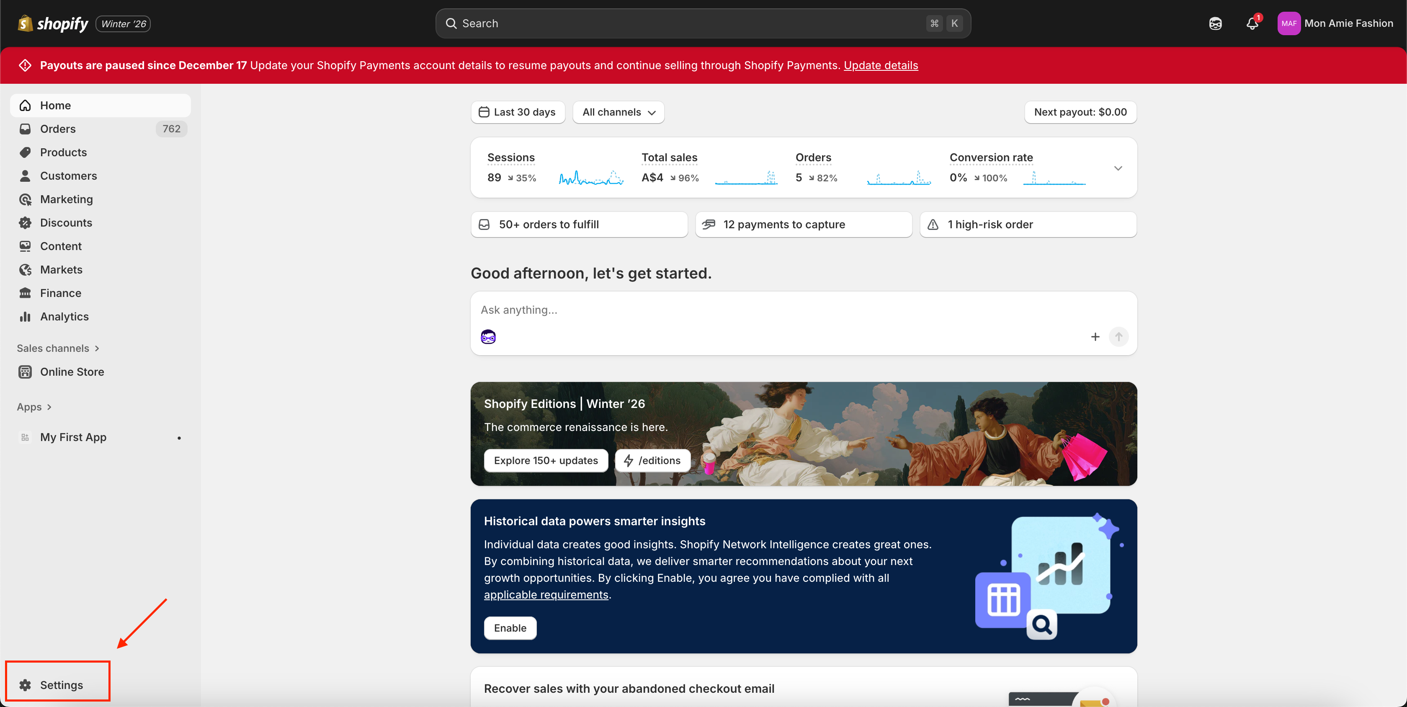Screen dimensions: 1407x707
Task: Open the Last 30 days date picker
Action: click(517, 112)
